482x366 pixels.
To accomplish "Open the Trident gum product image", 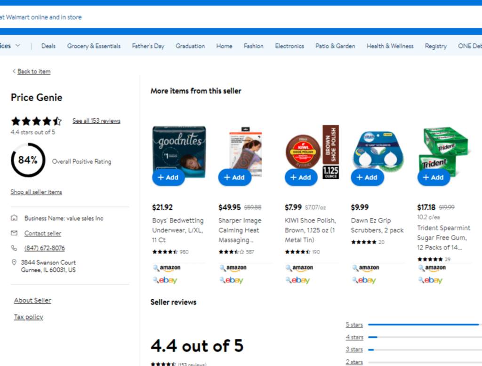I will [x=444, y=152].
